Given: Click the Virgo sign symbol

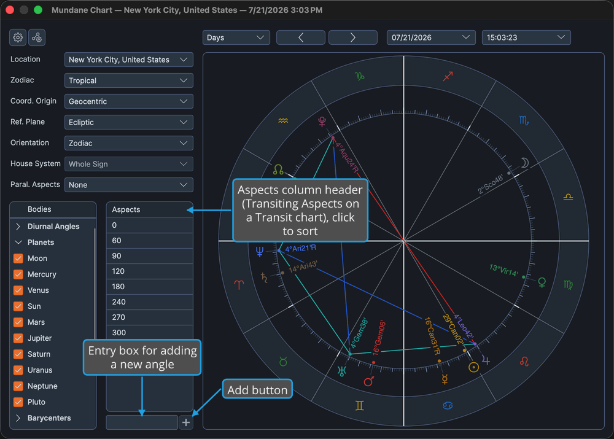Looking at the screenshot, I should (568, 285).
